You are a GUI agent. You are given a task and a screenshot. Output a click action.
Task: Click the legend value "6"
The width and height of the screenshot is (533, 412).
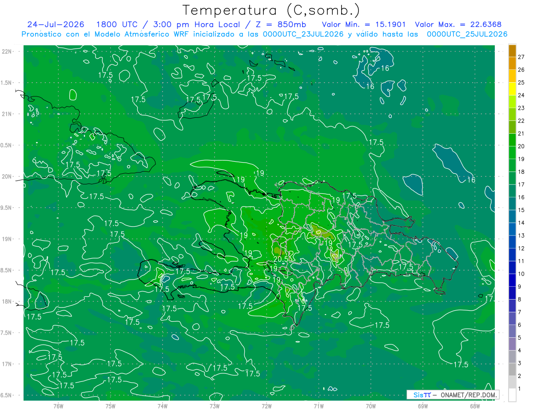pyautogui.click(x=520, y=325)
